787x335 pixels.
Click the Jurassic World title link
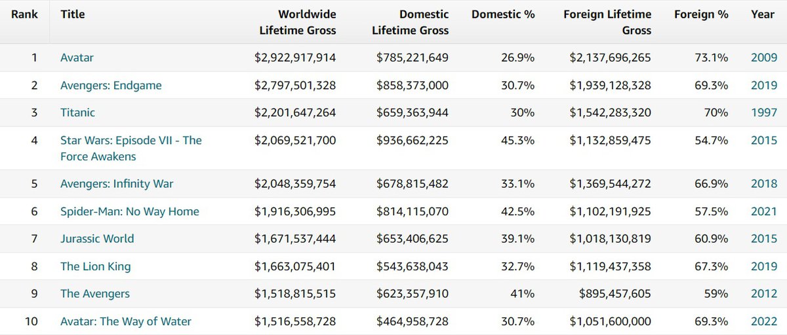point(97,239)
